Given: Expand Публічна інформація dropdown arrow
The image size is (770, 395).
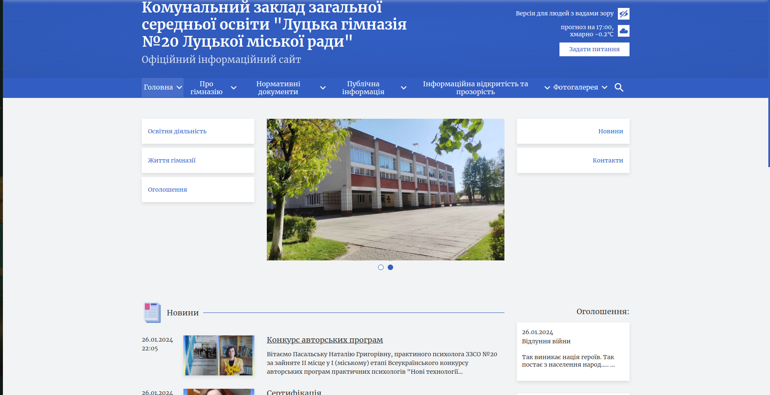Looking at the screenshot, I should [x=404, y=88].
